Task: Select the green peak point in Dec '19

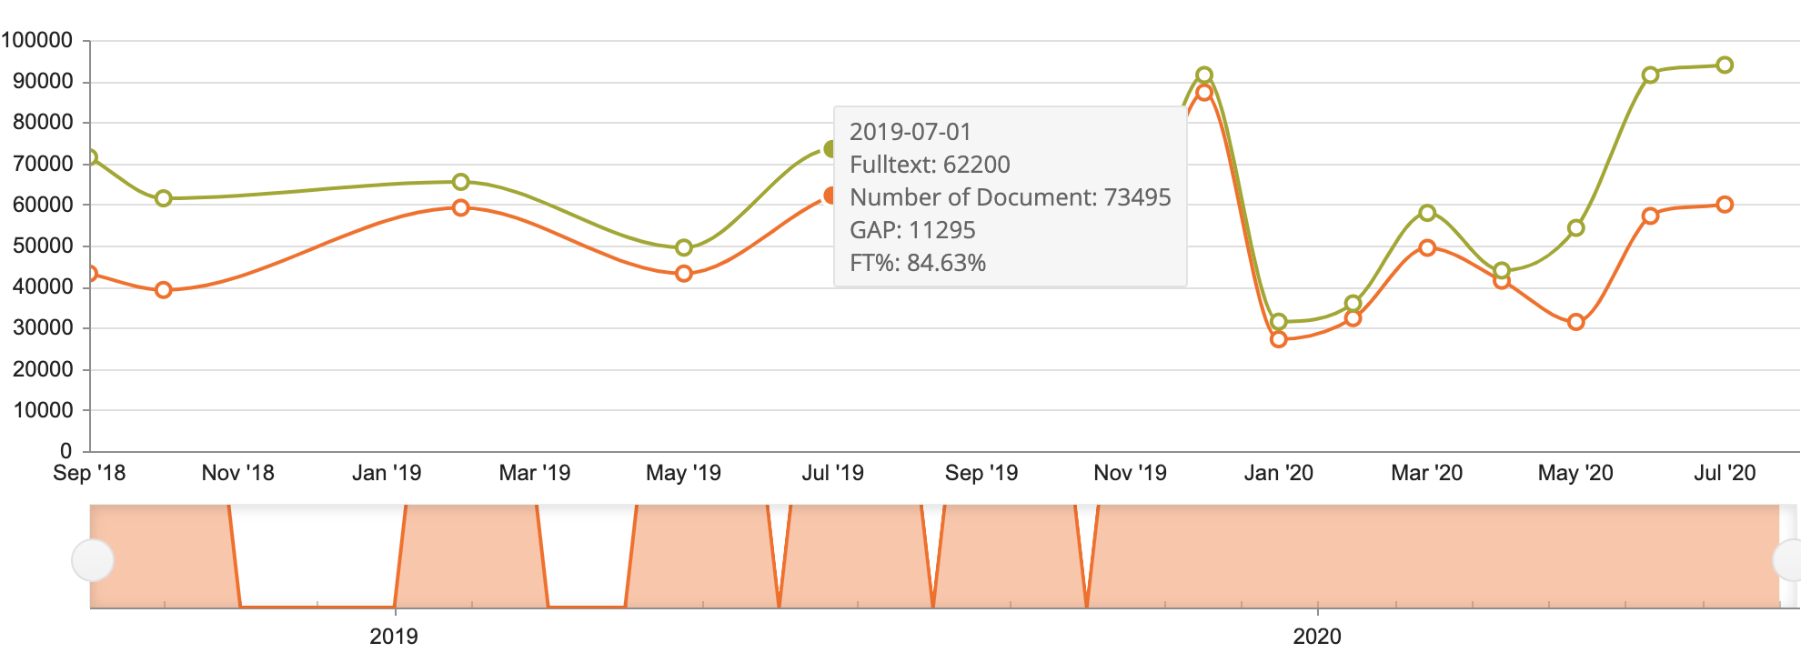Action: click(1203, 75)
